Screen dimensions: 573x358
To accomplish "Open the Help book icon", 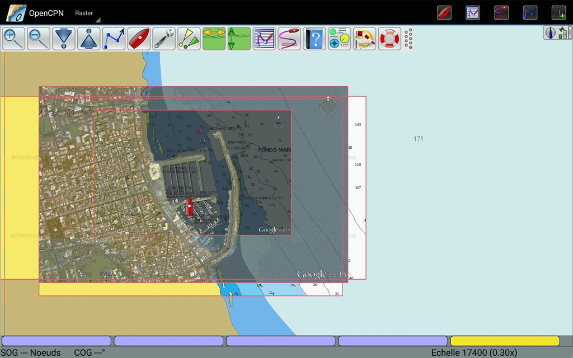I will click(x=314, y=39).
